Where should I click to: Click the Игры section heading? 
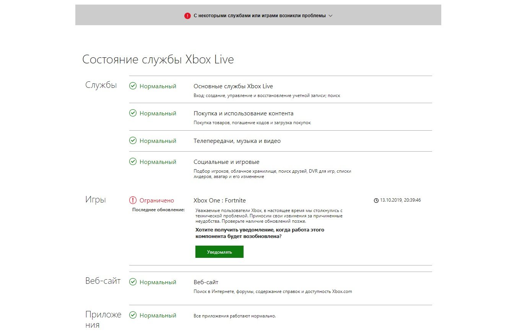coord(96,200)
